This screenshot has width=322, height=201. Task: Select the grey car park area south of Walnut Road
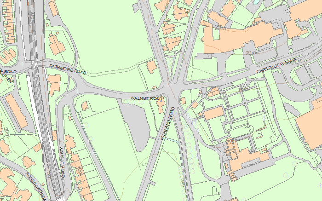(137, 126)
